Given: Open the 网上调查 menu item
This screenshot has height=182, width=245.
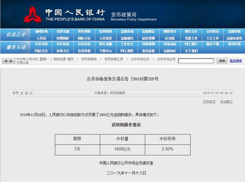Looking at the screenshot, I should [x=127, y=51].
